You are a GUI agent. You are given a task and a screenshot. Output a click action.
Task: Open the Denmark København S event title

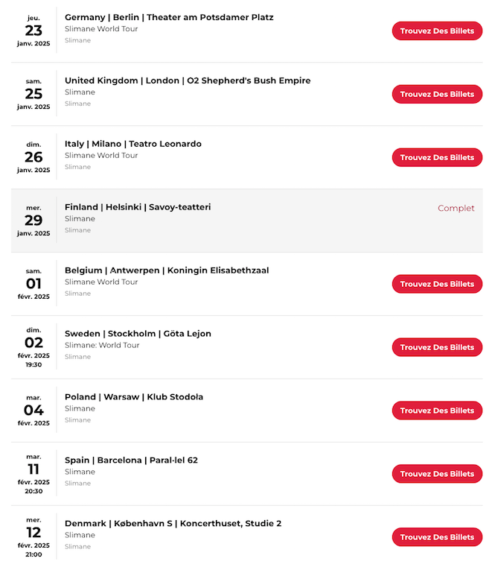[x=173, y=523]
